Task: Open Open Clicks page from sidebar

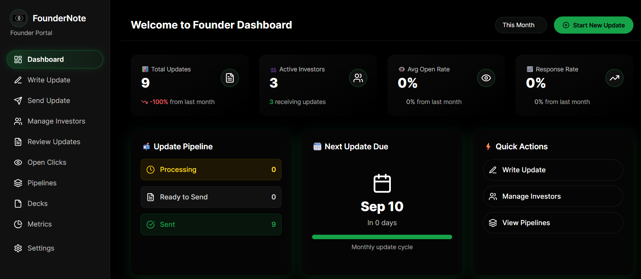Action: point(47,162)
